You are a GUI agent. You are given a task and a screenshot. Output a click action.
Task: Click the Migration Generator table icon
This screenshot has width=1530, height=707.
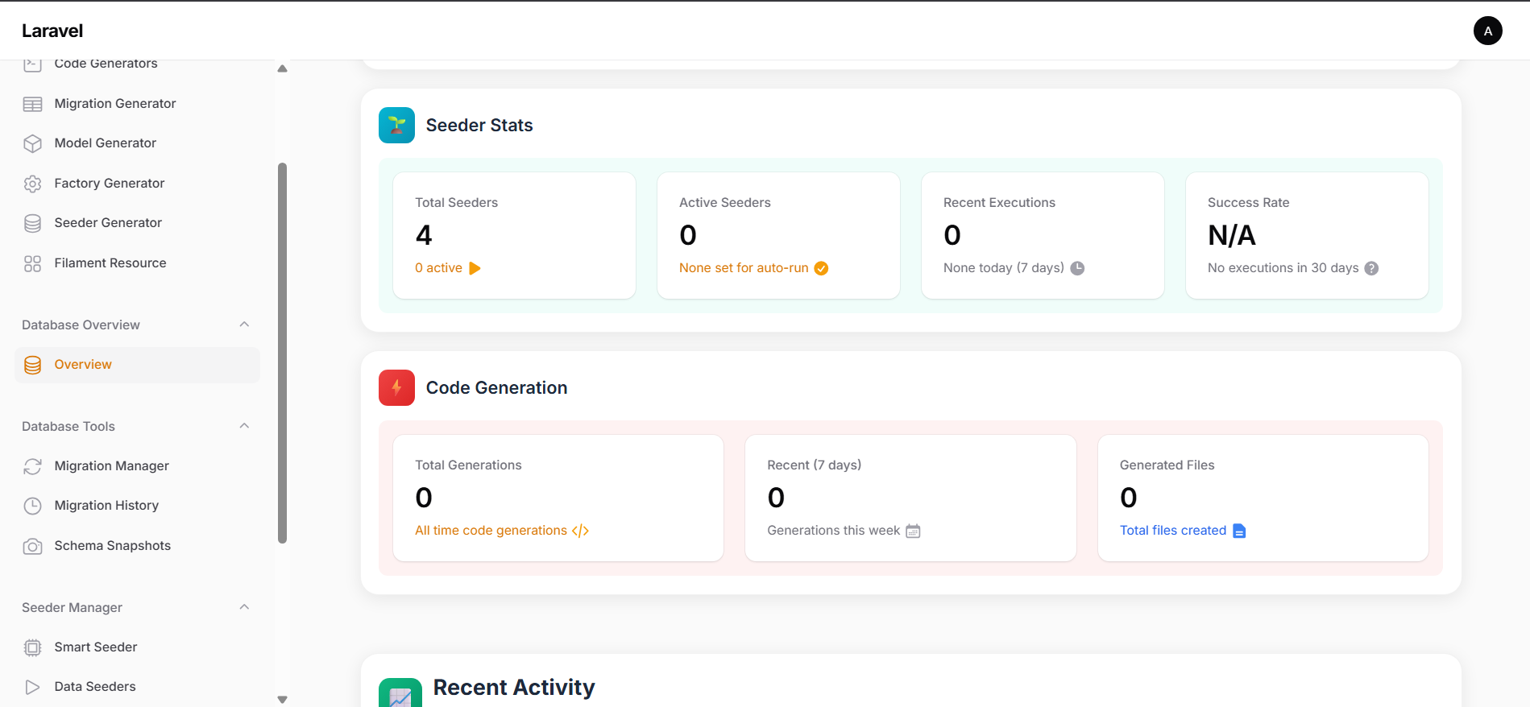[32, 104]
